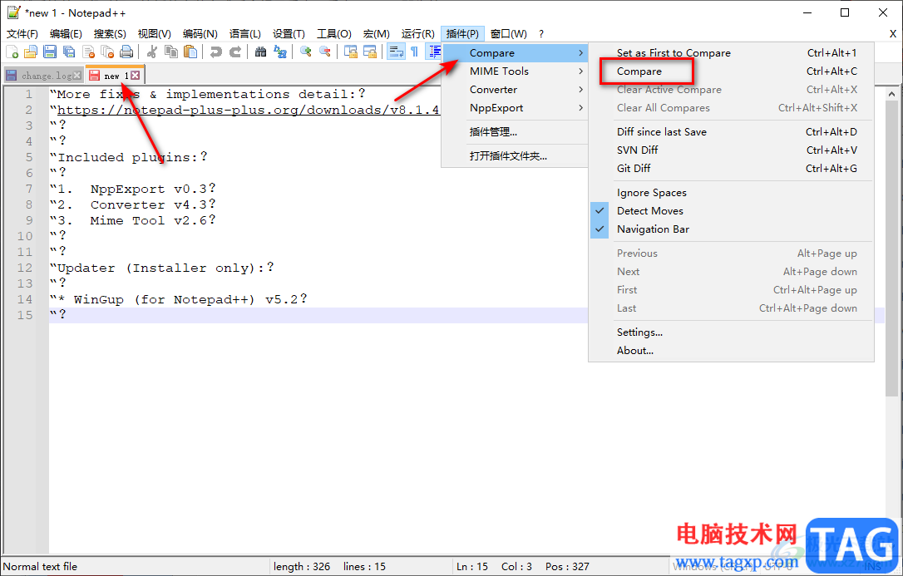
Task: Switch to the change.log tab
Action: tap(43, 76)
